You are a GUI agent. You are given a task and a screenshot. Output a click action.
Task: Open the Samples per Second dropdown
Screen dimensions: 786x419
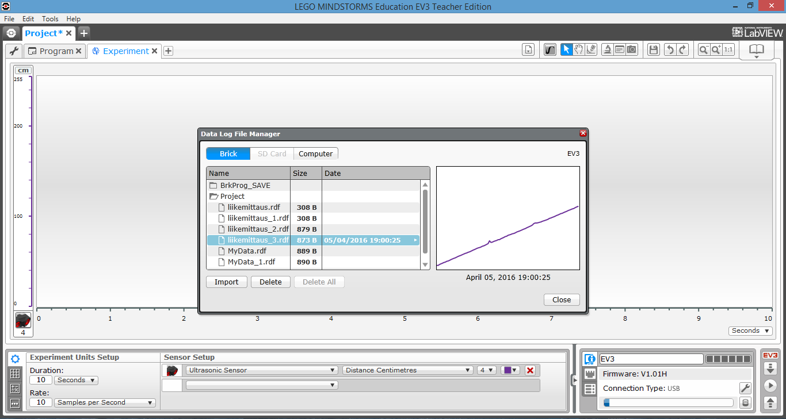click(x=105, y=402)
